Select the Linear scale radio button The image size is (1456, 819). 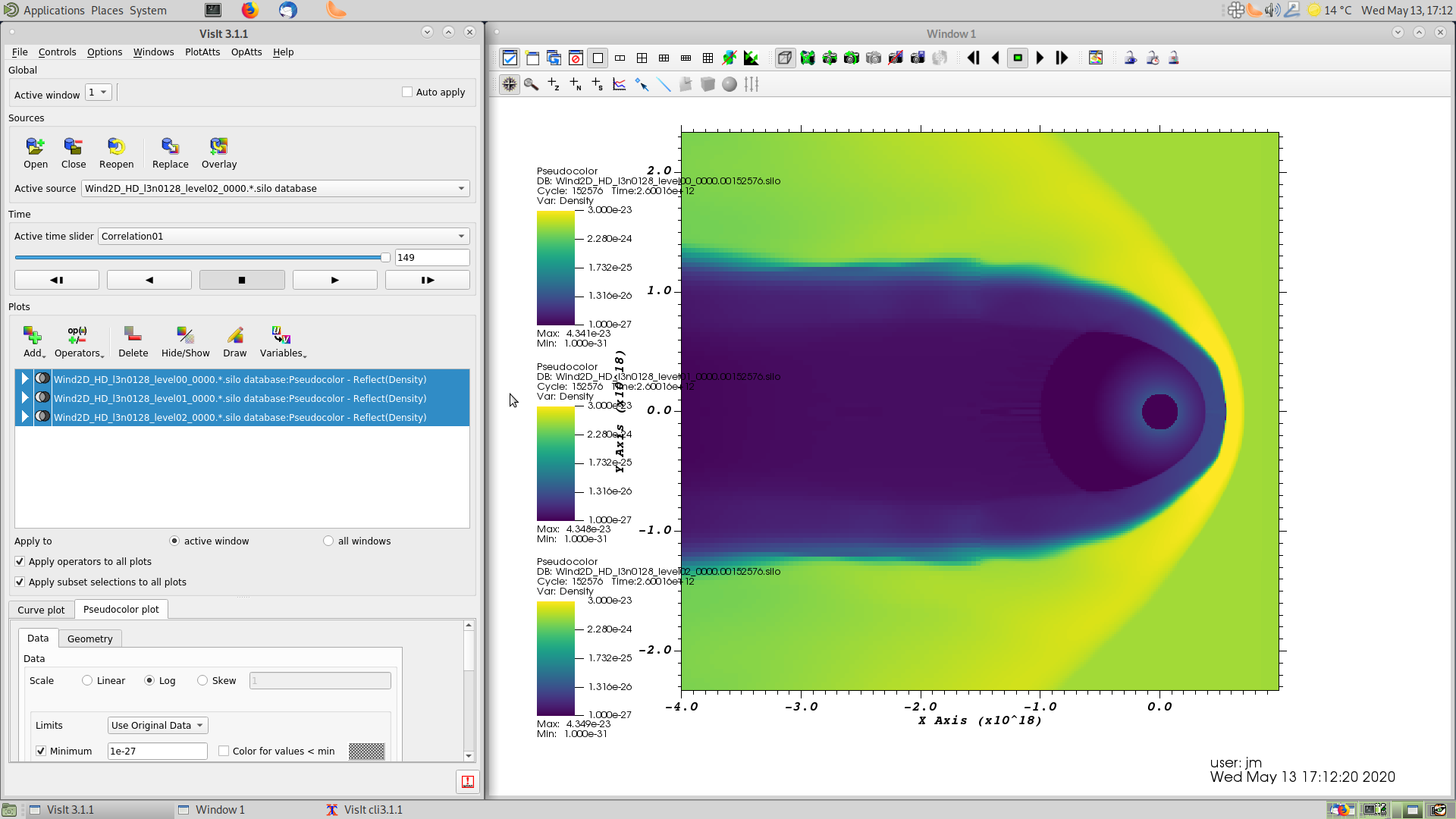click(x=87, y=680)
